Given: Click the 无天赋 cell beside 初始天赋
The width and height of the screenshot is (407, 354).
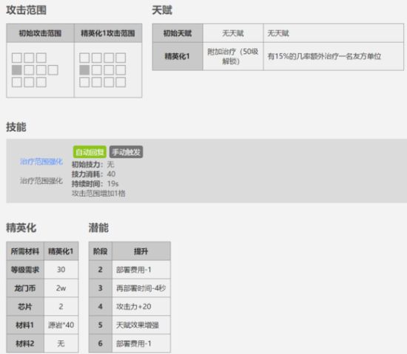Looking at the screenshot, I should coord(233,33).
